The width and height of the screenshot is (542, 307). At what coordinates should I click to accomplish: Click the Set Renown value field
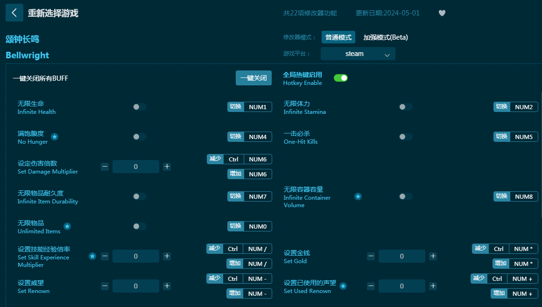(x=136, y=286)
